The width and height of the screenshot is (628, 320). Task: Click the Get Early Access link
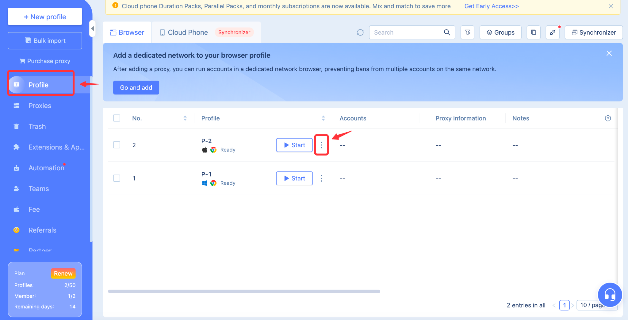491,6
